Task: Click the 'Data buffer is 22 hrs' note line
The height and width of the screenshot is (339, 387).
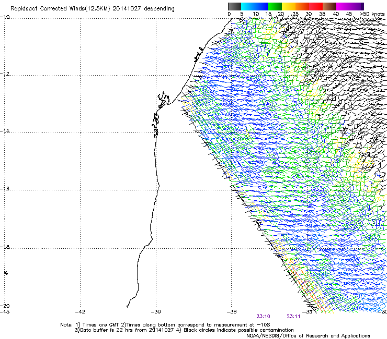Action: (184, 330)
